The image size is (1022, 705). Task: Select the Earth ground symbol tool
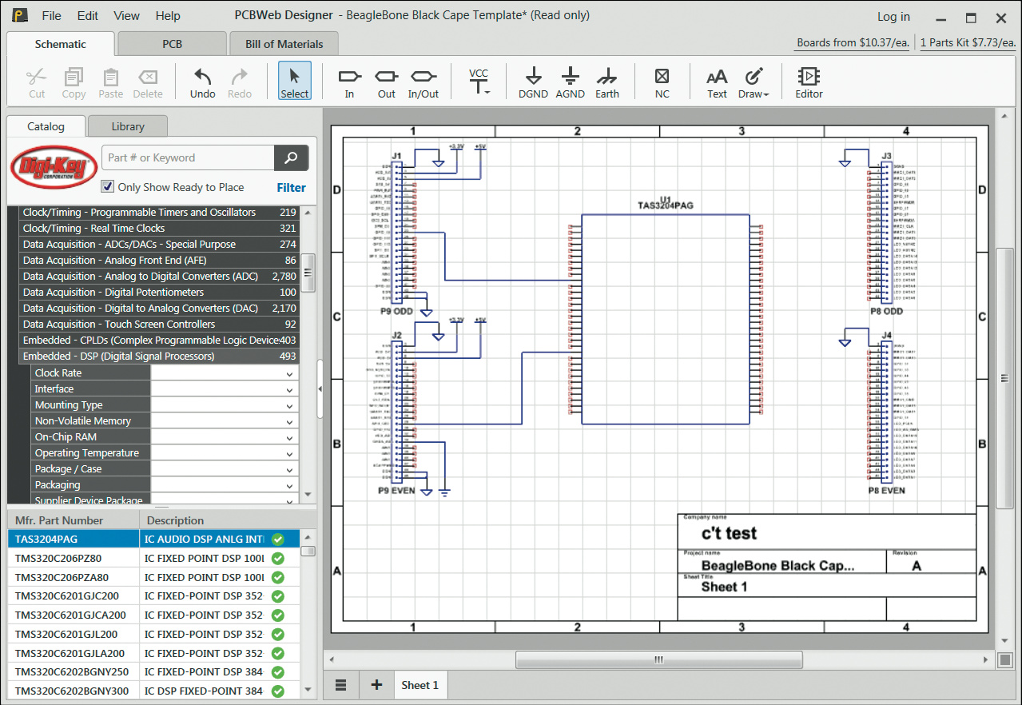606,82
